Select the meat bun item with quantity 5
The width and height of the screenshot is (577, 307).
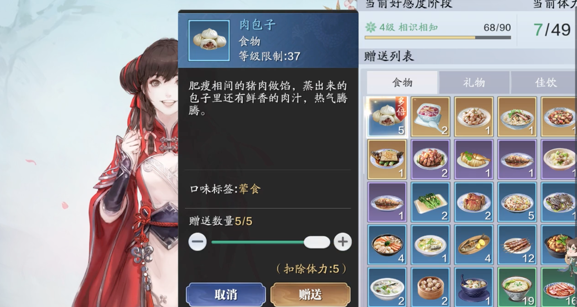tap(387, 117)
